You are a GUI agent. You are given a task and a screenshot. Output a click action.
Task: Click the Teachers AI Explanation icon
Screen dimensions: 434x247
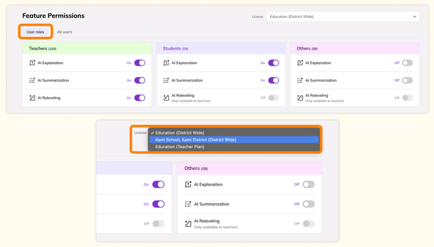coord(32,63)
